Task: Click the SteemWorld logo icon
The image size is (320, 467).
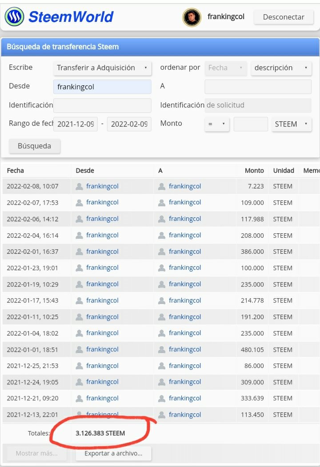Action: [x=14, y=17]
